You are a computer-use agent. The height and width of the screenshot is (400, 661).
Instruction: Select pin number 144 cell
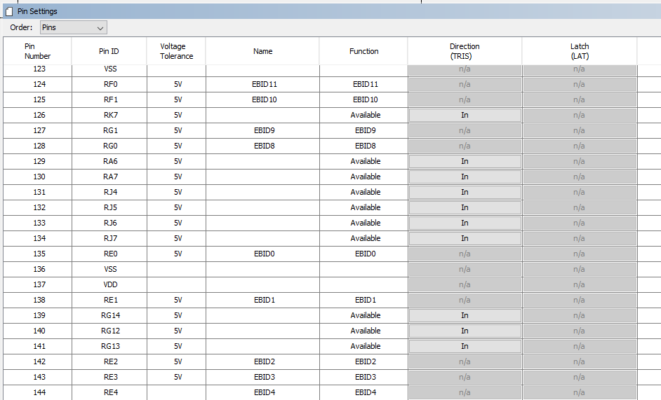(37, 392)
